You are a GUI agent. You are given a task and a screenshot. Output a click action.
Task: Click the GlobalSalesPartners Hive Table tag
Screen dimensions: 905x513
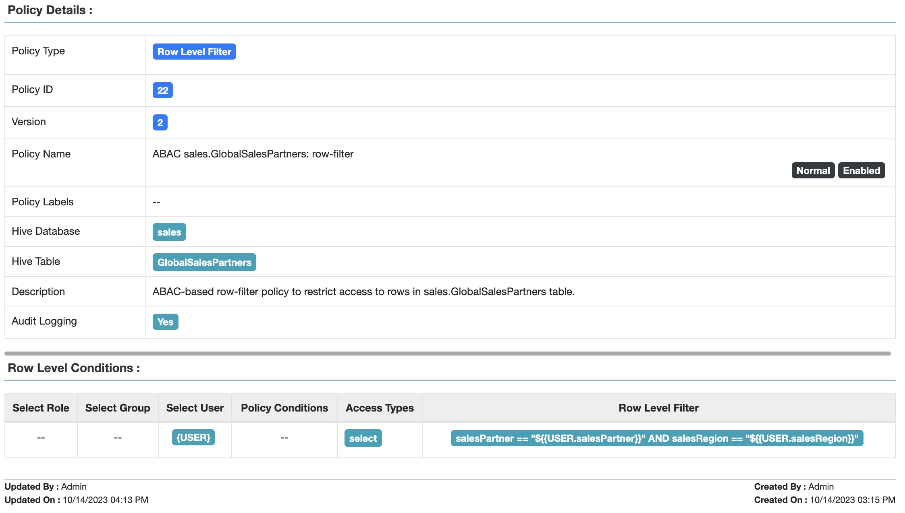[204, 262]
